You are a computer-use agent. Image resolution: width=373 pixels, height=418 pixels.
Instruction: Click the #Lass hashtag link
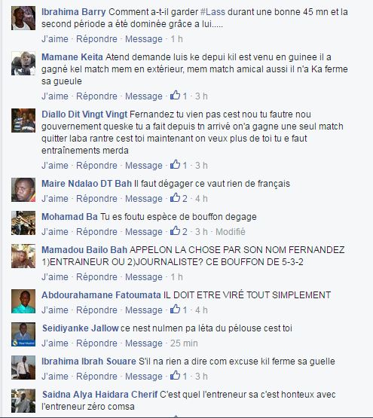coord(212,12)
